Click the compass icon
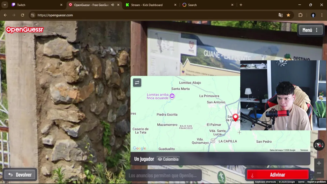This screenshot has height=184, width=327. (x=319, y=145)
